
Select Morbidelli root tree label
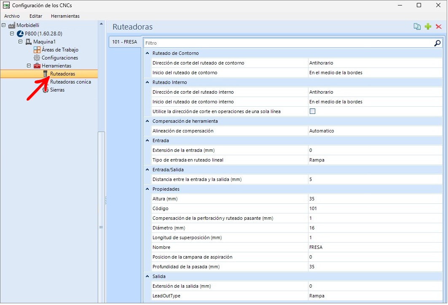point(28,25)
